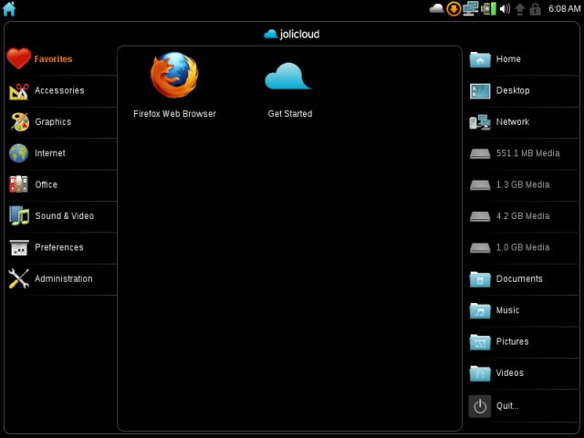
Task: Open the Home place link
Action: (508, 58)
